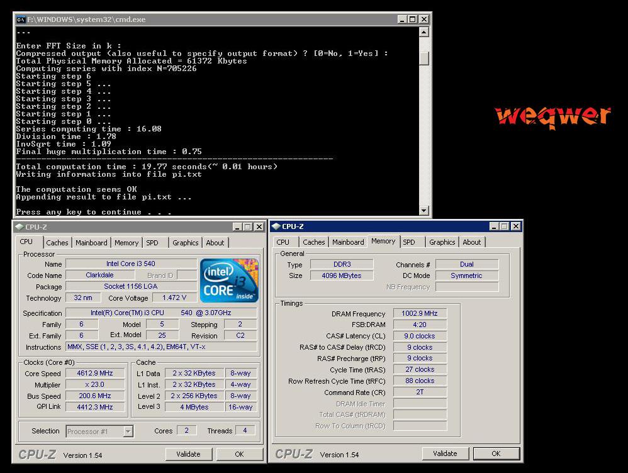This screenshot has height=473, width=628.
Task: Click cmd window scrollbar down arrow
Action: click(423, 210)
